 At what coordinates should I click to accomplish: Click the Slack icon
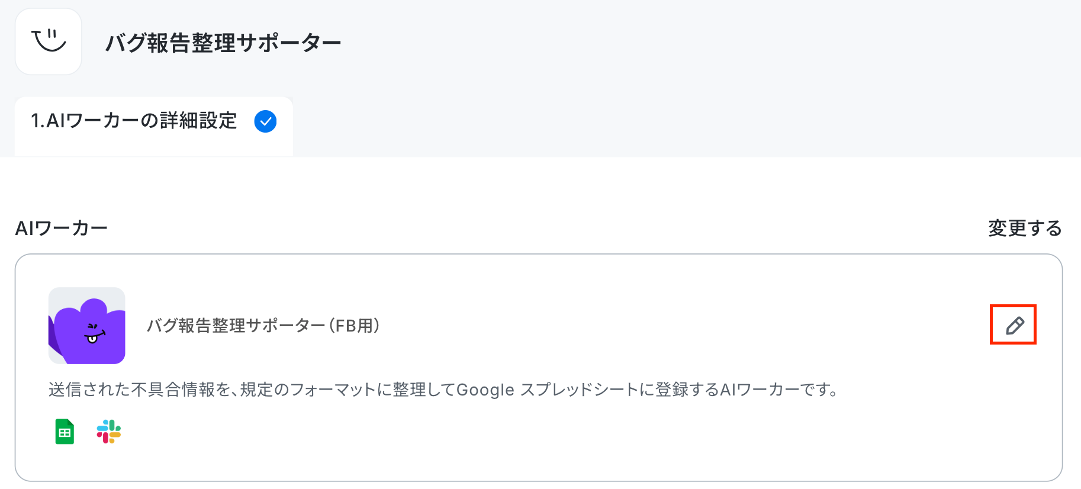[109, 432]
